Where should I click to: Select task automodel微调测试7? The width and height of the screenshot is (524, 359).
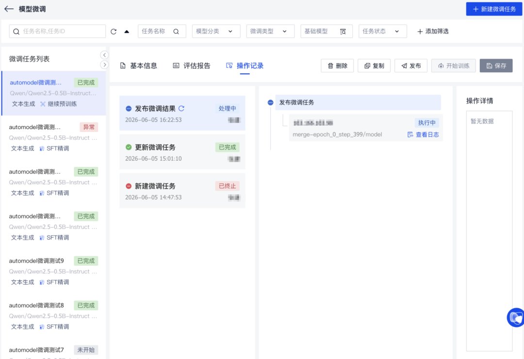pyautogui.click(x=54, y=350)
